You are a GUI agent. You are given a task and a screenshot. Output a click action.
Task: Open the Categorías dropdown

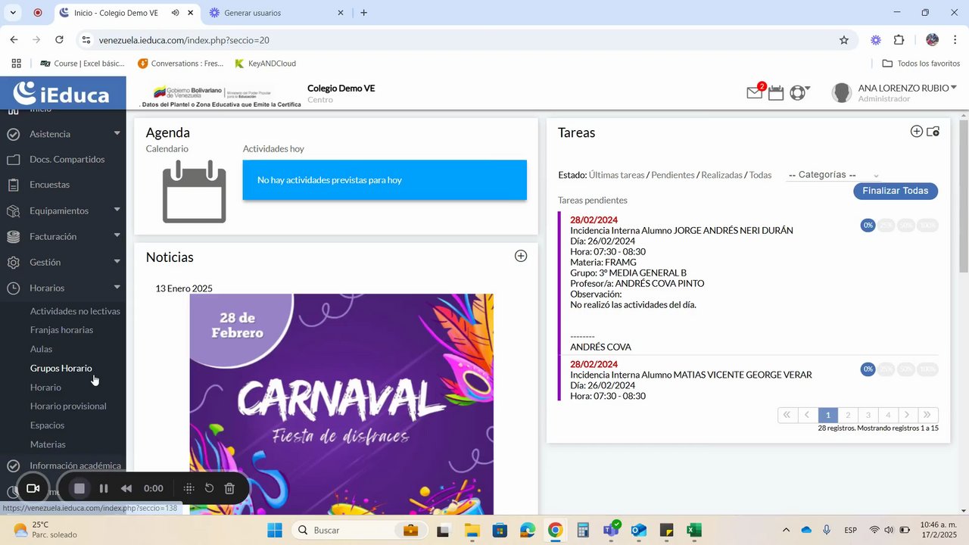[833, 175]
